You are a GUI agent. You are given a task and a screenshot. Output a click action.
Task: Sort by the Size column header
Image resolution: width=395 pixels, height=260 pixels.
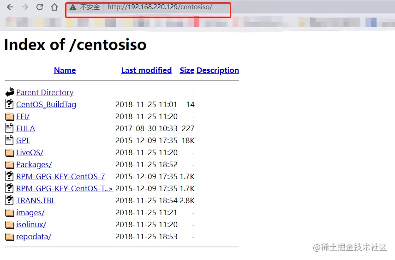187,70
